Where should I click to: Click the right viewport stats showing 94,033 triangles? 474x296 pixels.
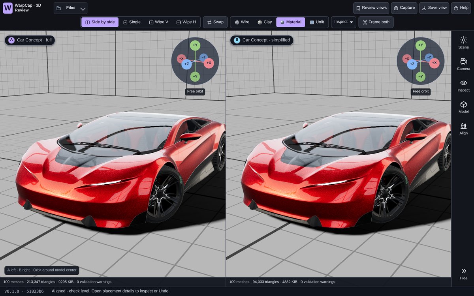(282, 282)
